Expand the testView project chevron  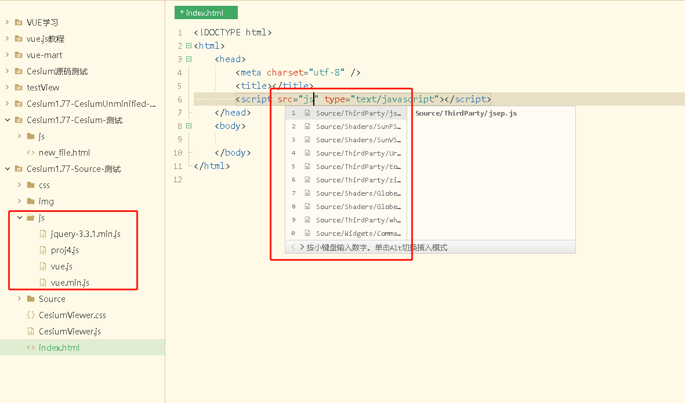[x=7, y=87]
